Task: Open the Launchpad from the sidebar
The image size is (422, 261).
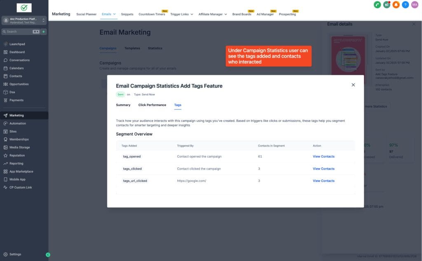Action: [x=16, y=44]
